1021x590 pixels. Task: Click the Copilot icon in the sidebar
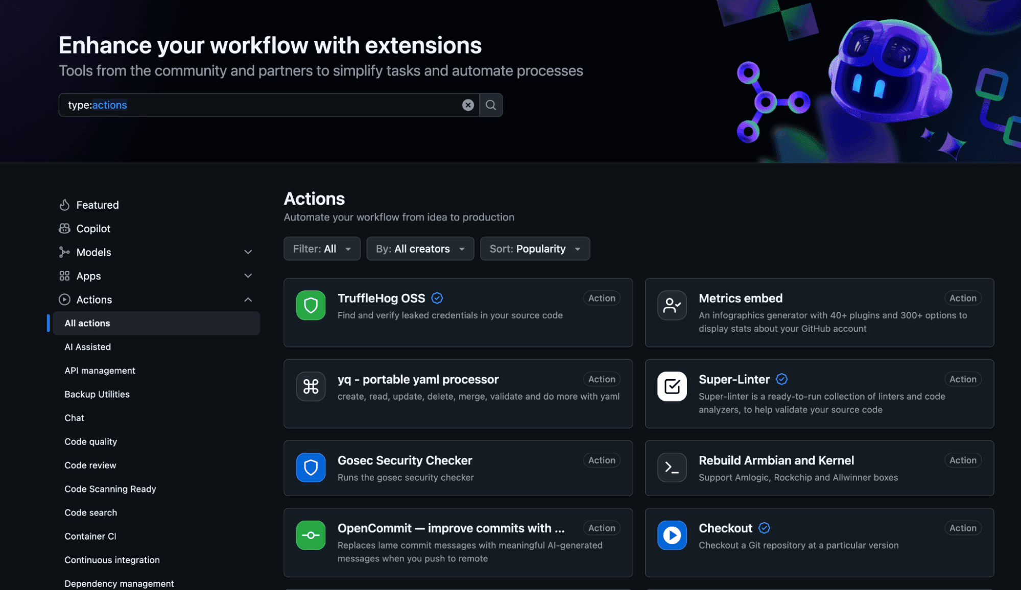[64, 229]
